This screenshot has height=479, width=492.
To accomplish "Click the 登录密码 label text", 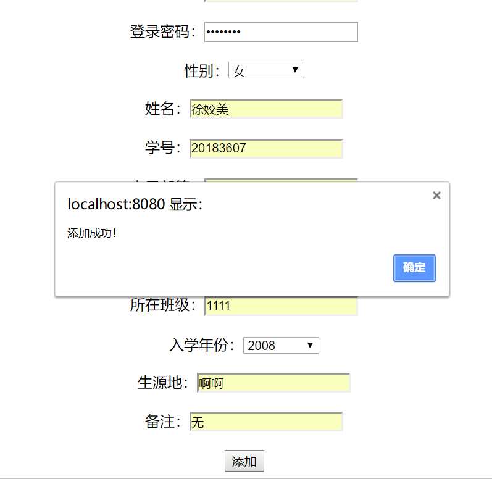I will point(162,32).
